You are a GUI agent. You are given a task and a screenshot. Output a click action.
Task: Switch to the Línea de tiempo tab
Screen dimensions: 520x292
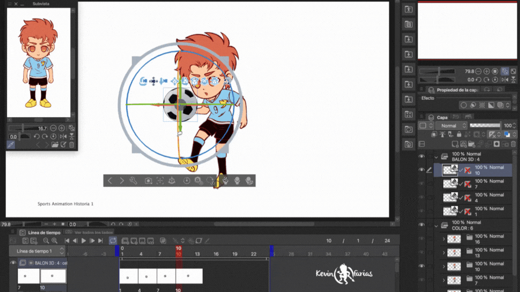click(x=40, y=233)
